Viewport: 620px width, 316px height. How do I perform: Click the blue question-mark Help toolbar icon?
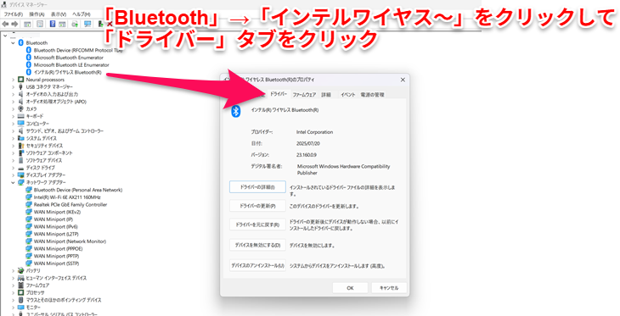coord(53,24)
